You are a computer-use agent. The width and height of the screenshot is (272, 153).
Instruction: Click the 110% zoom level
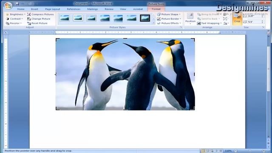(x=228, y=151)
